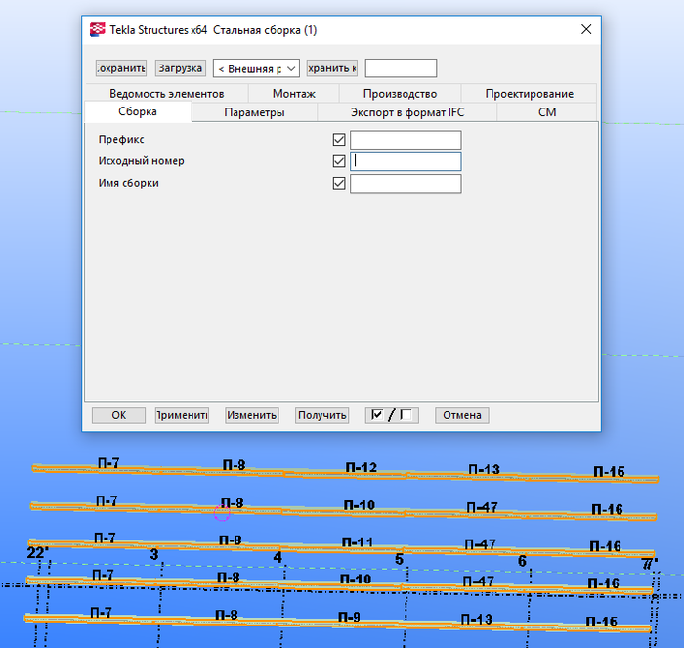Toggle the Исходный номер checkbox
This screenshot has height=648, width=684.
click(x=339, y=161)
